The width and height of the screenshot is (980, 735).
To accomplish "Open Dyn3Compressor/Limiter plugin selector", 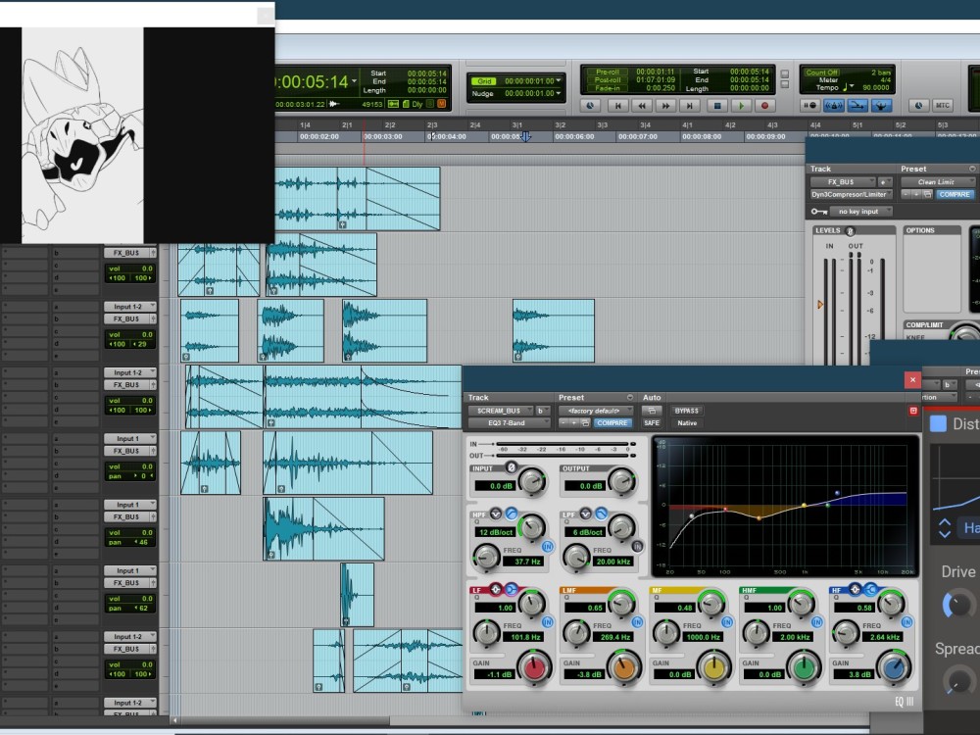I will click(x=851, y=194).
